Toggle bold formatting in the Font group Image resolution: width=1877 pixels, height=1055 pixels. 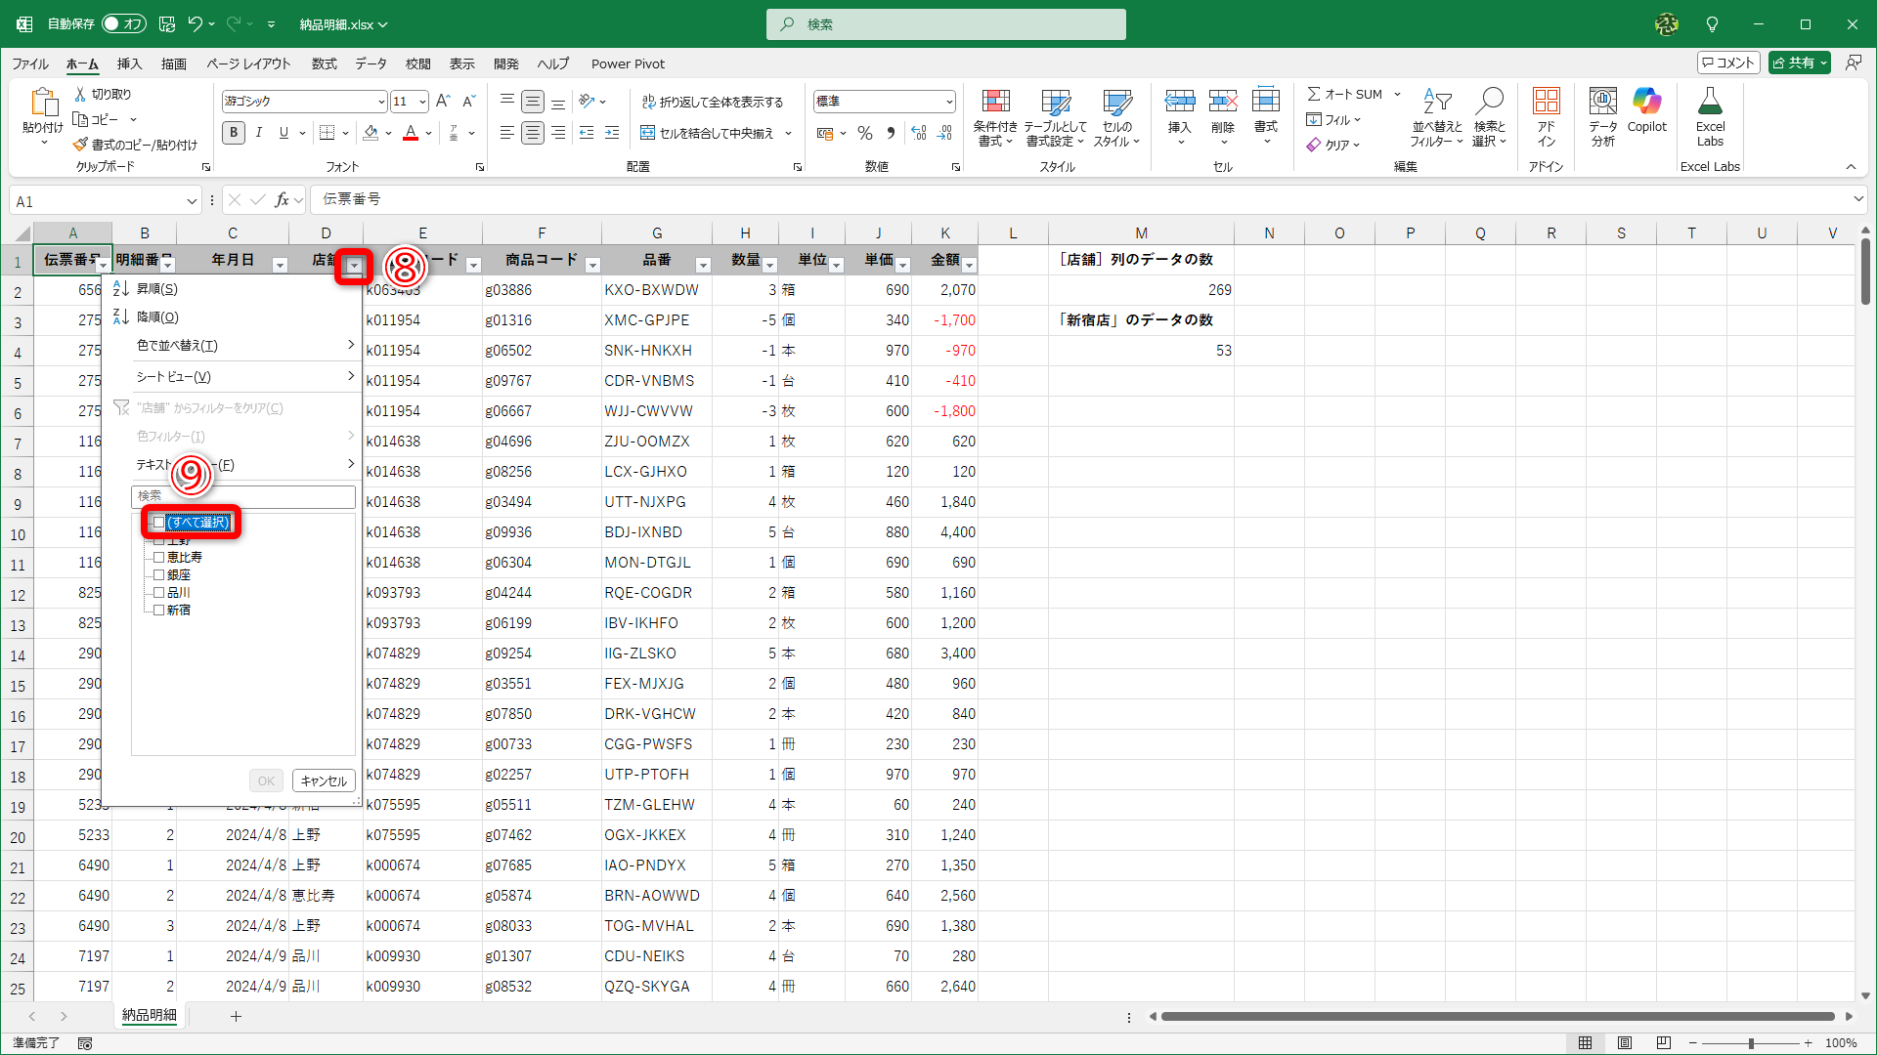coord(233,133)
